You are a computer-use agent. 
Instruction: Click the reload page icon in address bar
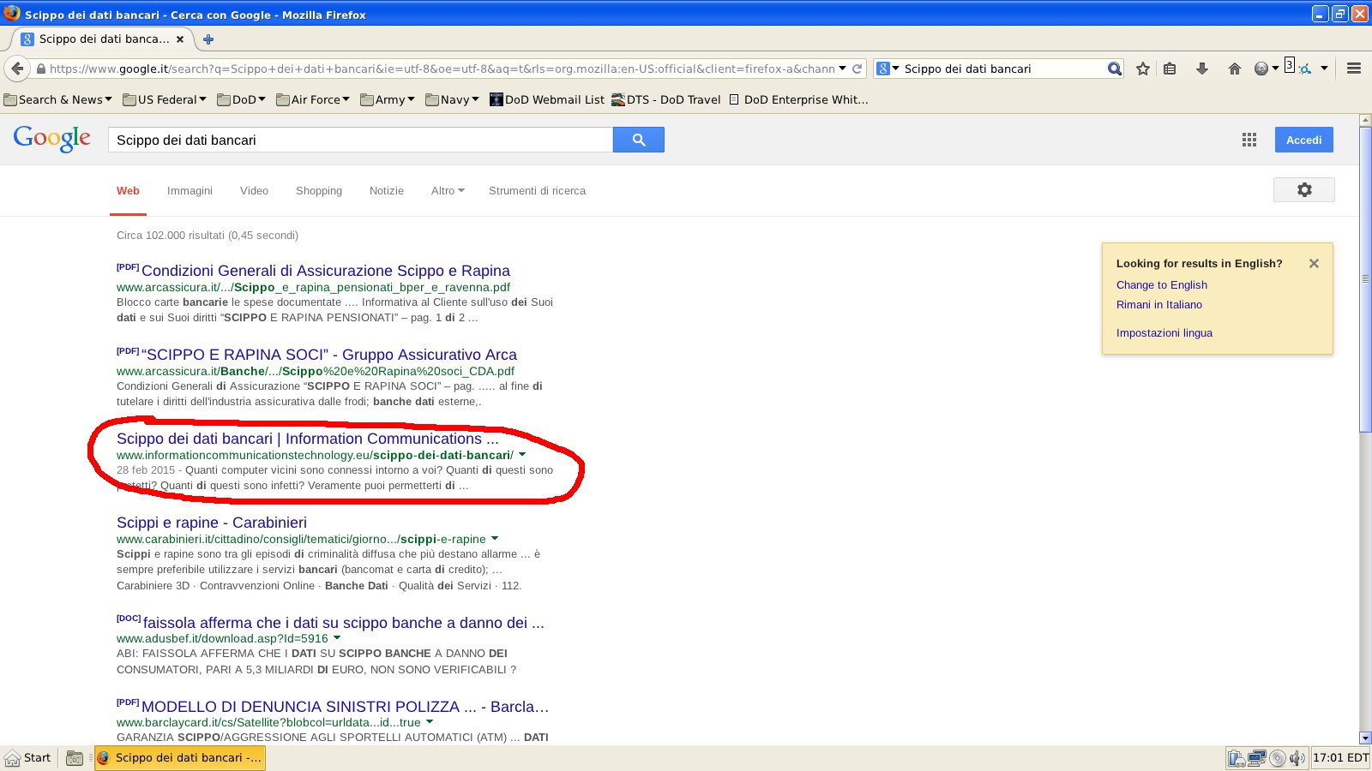pyautogui.click(x=857, y=69)
